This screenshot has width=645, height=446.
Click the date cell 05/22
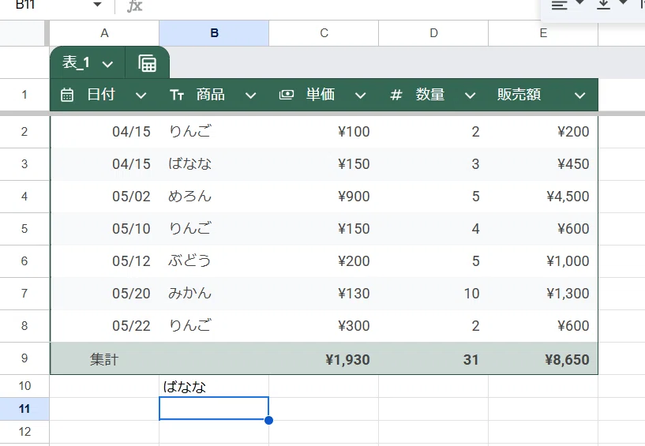click(x=104, y=326)
